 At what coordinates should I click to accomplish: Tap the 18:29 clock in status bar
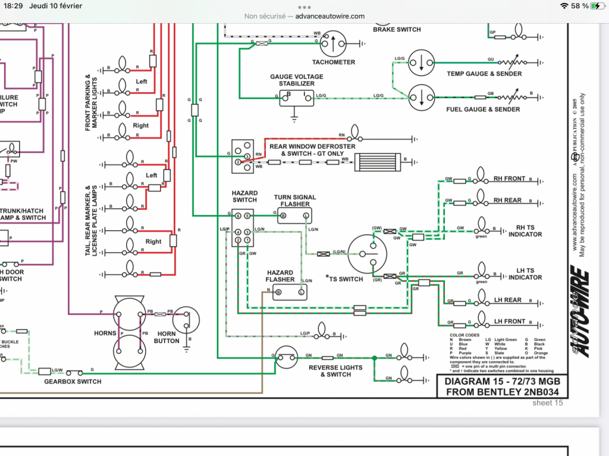click(13, 6)
